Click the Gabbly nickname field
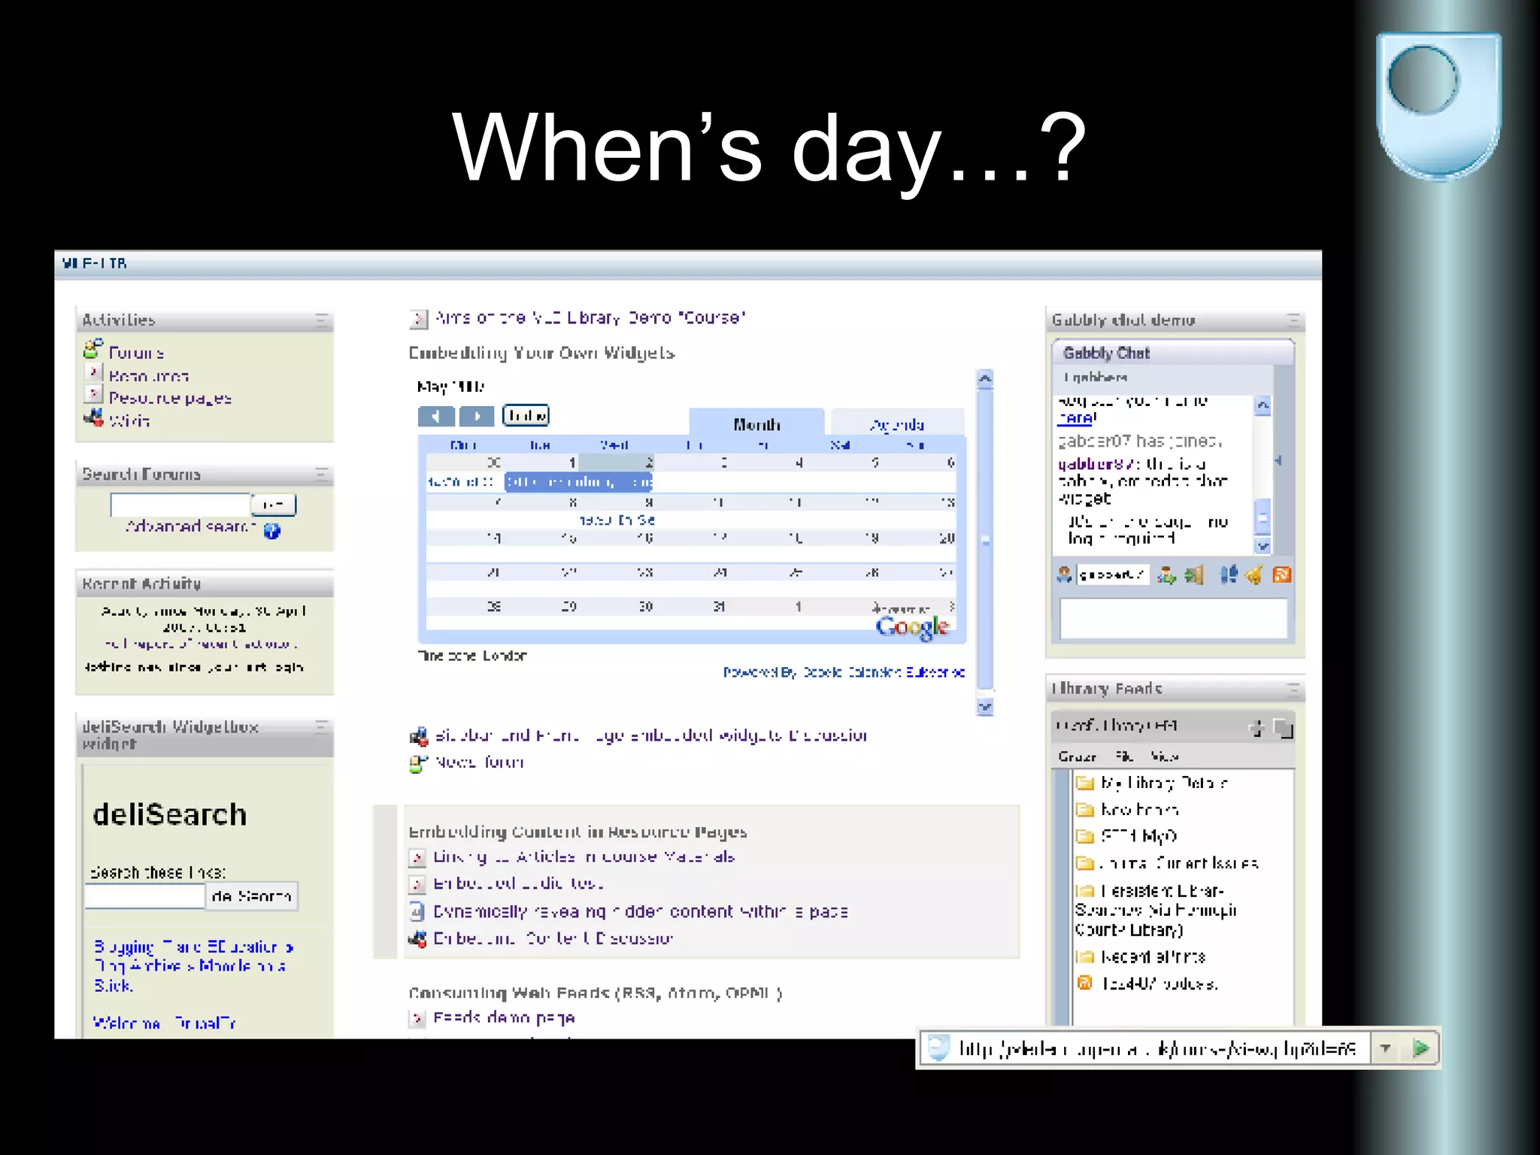This screenshot has height=1155, width=1540. pyautogui.click(x=1113, y=574)
